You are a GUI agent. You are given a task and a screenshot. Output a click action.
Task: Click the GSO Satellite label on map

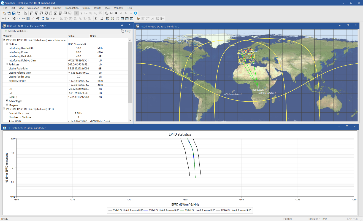[258, 90]
